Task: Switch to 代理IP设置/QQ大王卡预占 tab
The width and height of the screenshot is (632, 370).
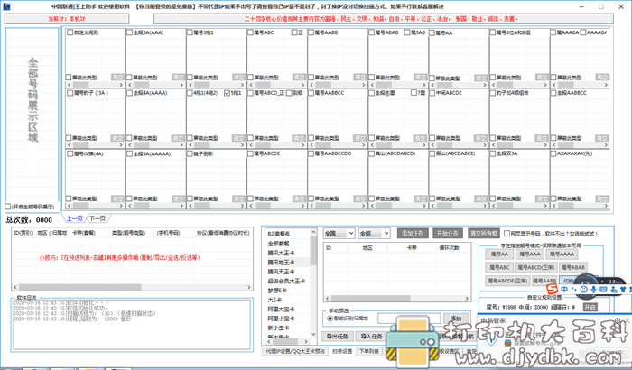Action: [x=295, y=351]
